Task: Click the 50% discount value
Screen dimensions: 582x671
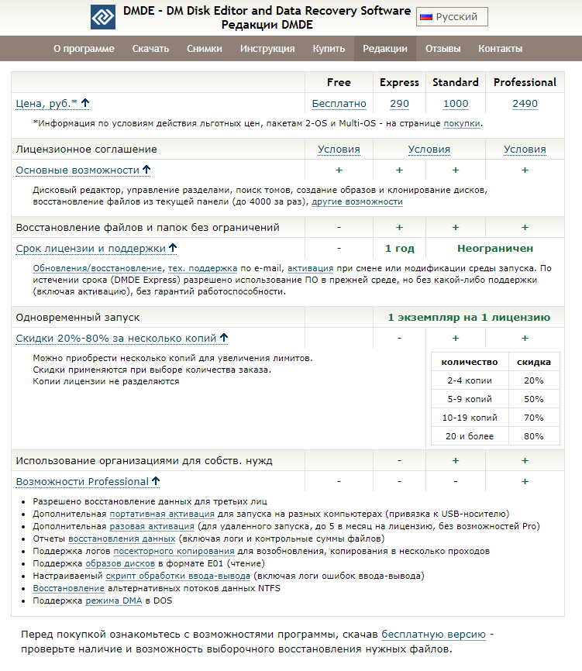Action: coord(534,399)
